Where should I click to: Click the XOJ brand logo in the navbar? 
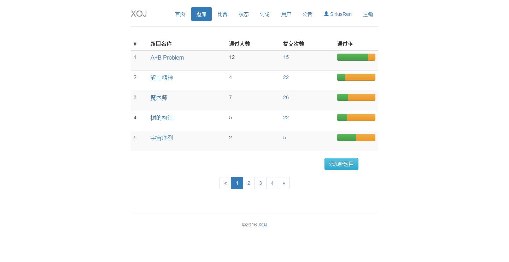click(x=139, y=14)
